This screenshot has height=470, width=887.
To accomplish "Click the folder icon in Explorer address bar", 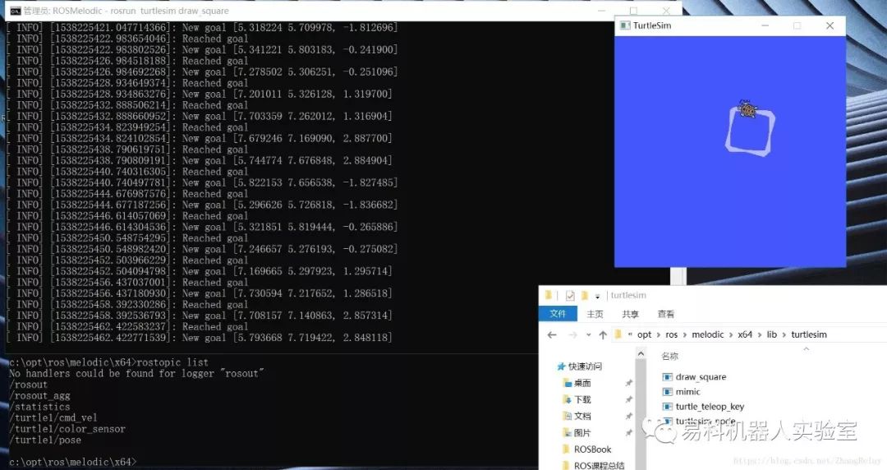I will [618, 334].
